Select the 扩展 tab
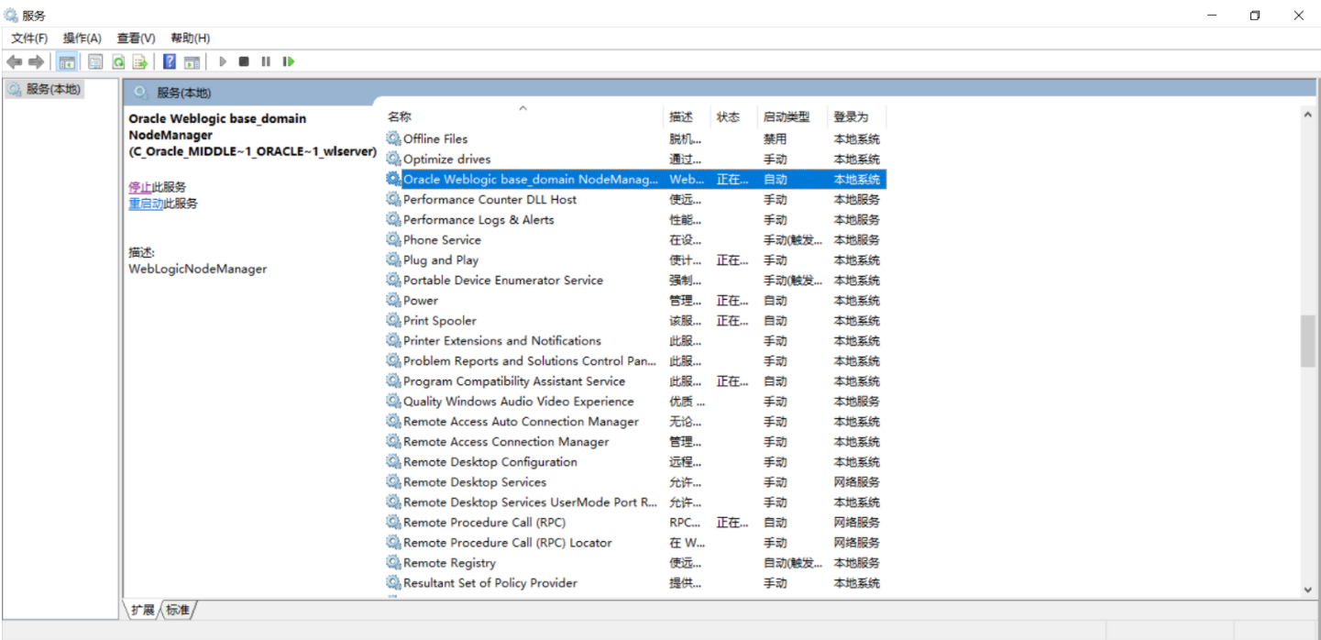 (142, 608)
